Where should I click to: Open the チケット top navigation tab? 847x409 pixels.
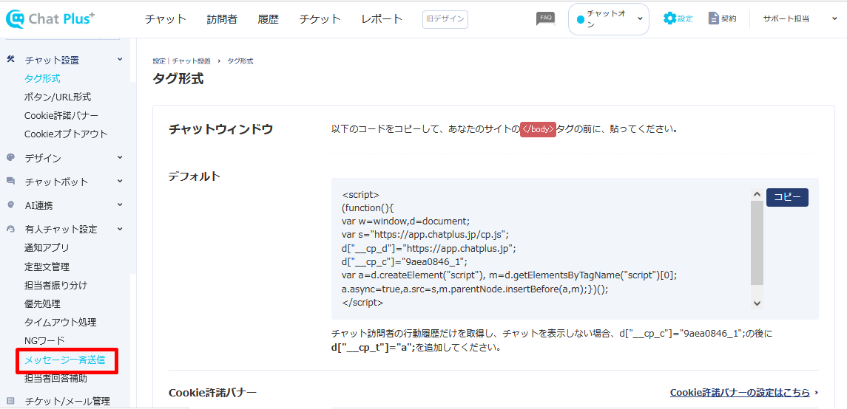click(320, 19)
